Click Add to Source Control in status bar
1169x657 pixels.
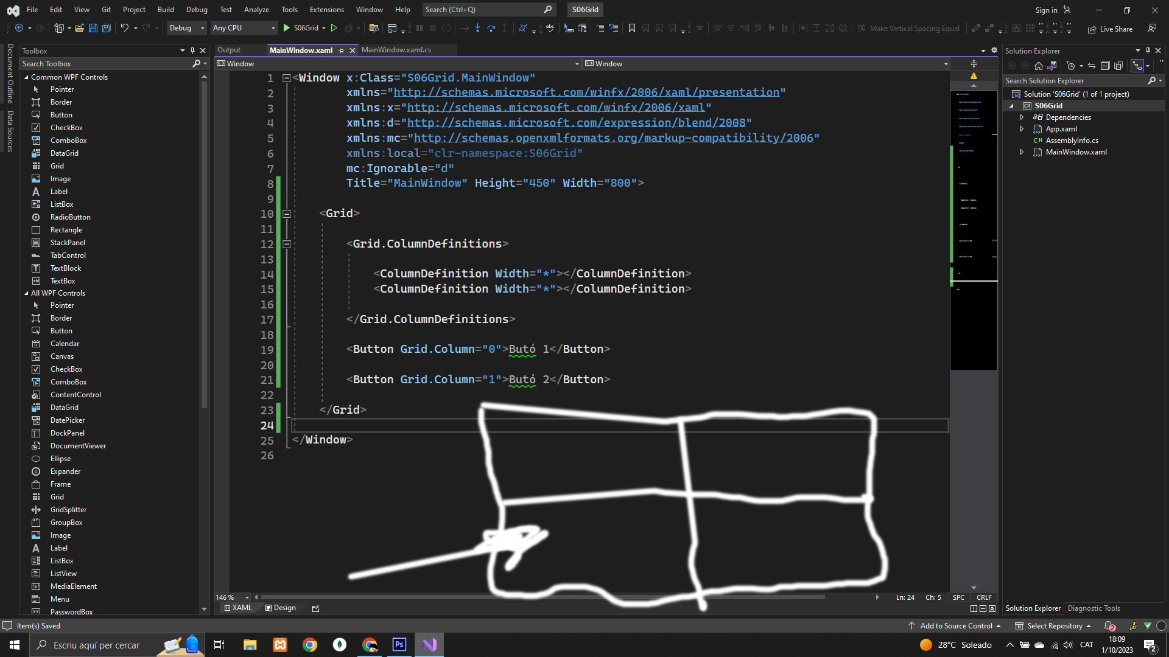point(955,625)
